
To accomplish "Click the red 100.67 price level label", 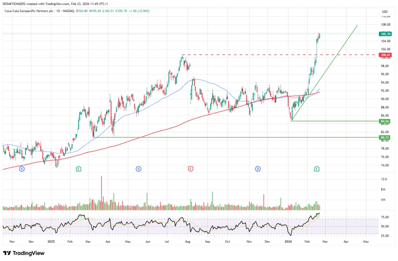I will 384,55.
